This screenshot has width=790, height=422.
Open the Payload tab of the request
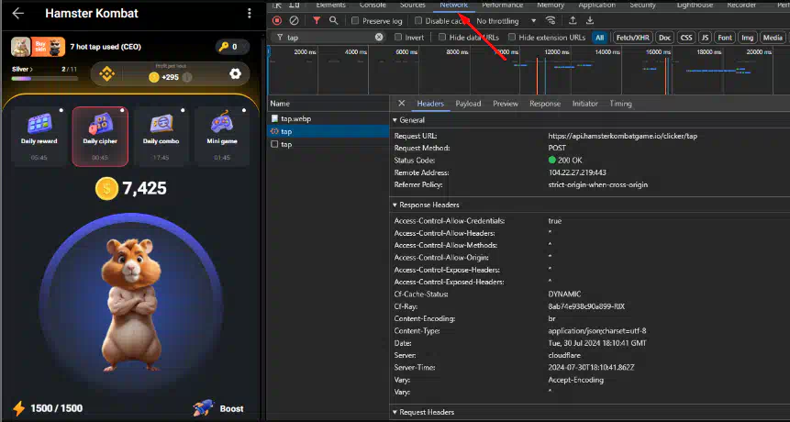coord(468,104)
